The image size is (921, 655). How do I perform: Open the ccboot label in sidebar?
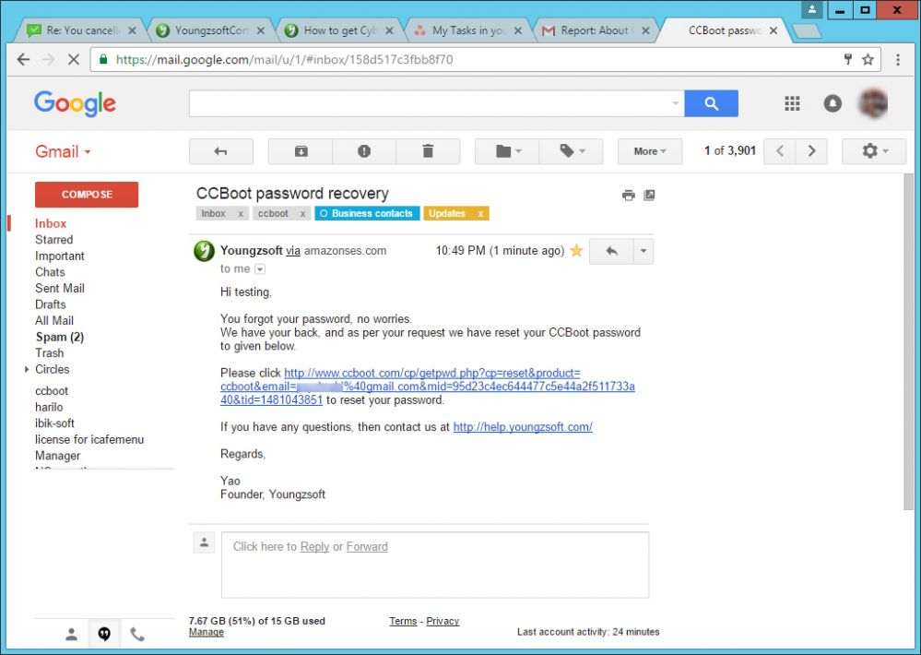pyautogui.click(x=52, y=391)
